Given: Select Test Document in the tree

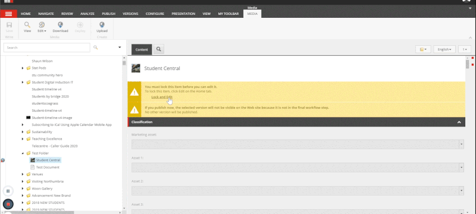Looking at the screenshot, I should [48, 167].
